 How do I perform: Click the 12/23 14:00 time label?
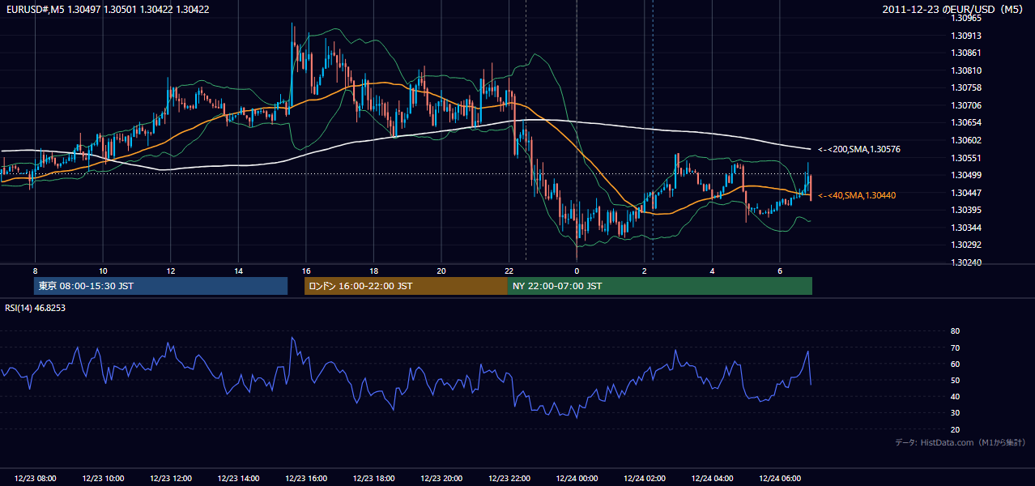point(238,478)
